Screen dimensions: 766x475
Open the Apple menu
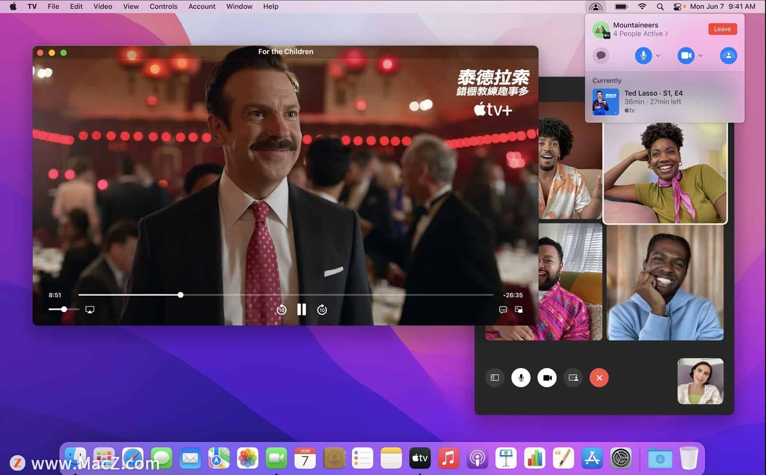tap(13, 7)
